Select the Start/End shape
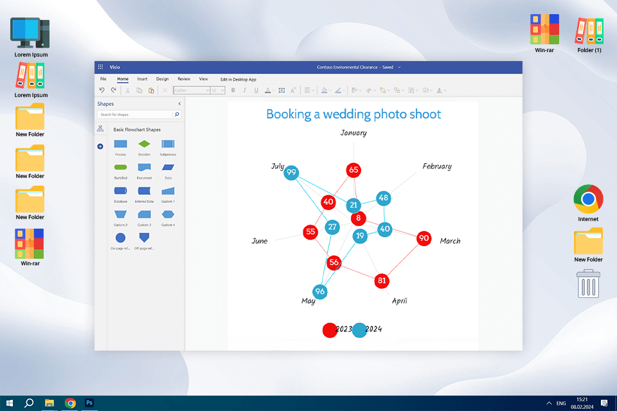 pyautogui.click(x=120, y=167)
